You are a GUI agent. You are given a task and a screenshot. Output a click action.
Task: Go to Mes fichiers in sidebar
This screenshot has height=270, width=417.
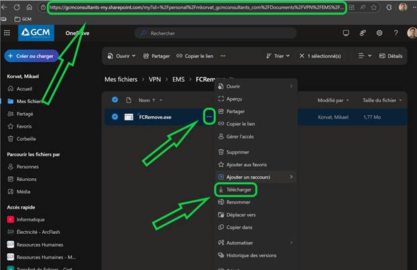25,101
